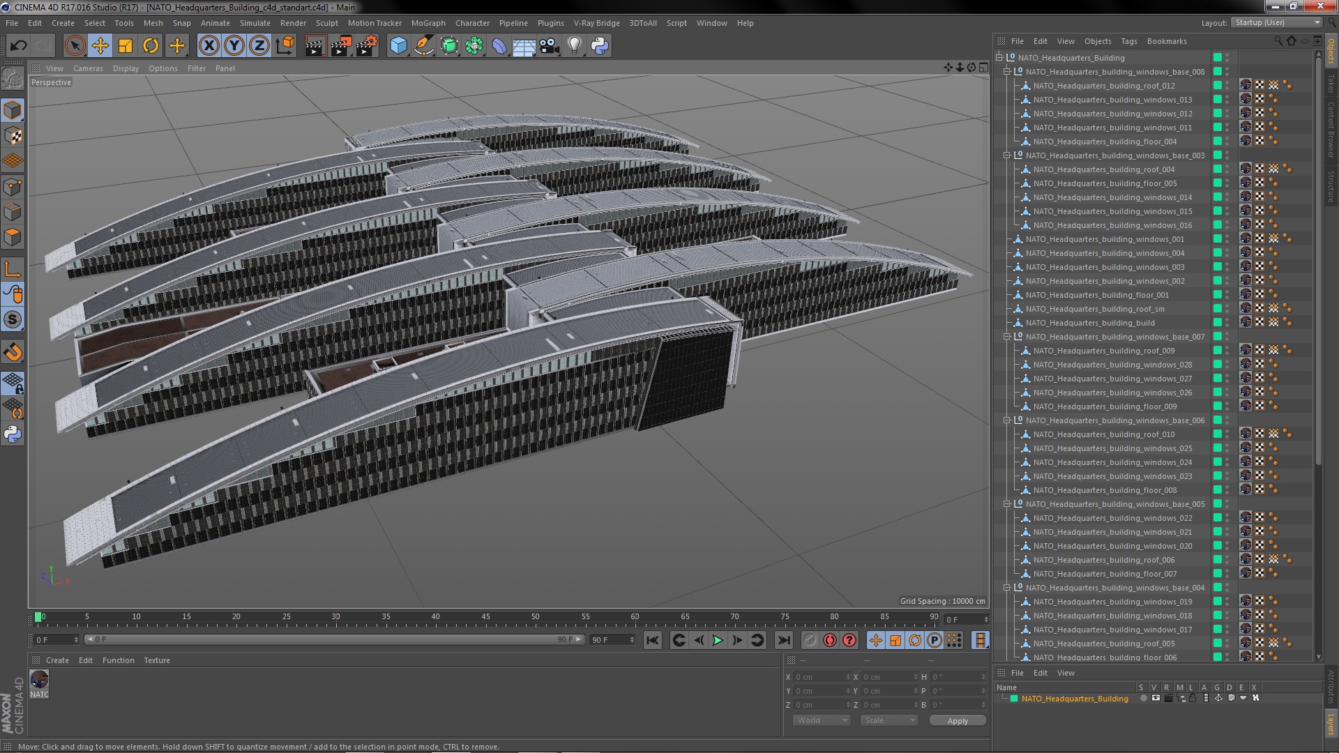Collapse windows_base_007 group
The image size is (1339, 753).
point(1007,337)
